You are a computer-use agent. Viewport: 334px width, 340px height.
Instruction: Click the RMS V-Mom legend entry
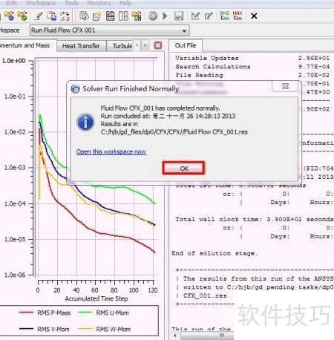point(45,329)
